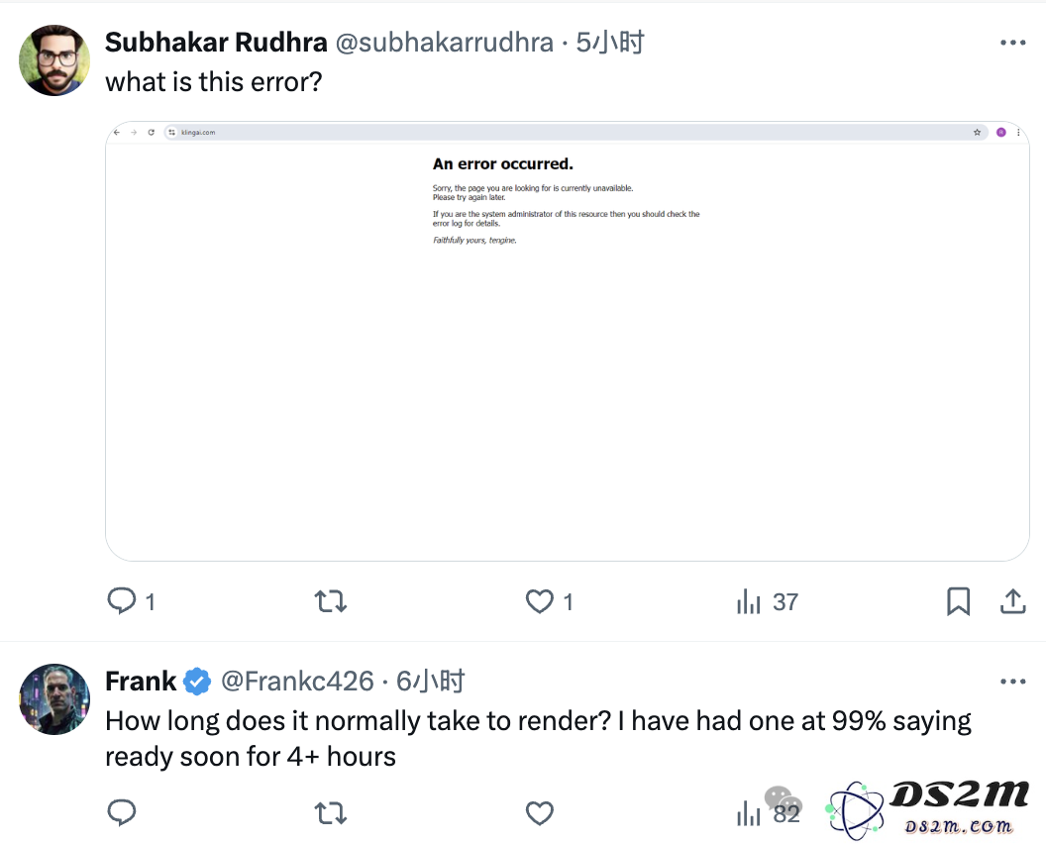Open the klingai error screenshot image
This screenshot has height=844, width=1046.
[567, 341]
